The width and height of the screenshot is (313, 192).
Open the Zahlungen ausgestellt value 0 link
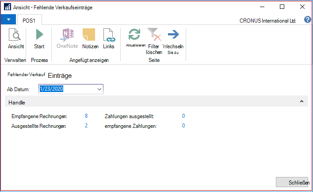point(183,116)
